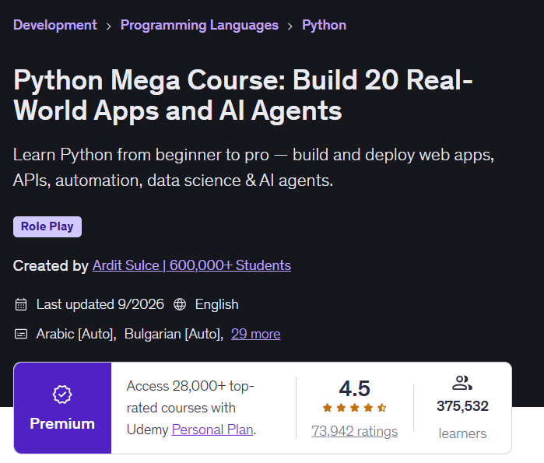Go to Programming Languages breadcrumb

[199, 26]
